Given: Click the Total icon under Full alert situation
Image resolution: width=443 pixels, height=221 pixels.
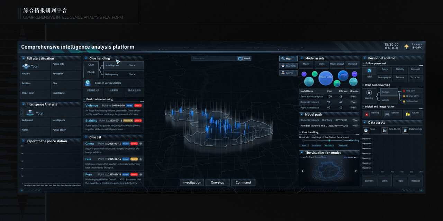Looking at the screenshot, I should [26, 66].
